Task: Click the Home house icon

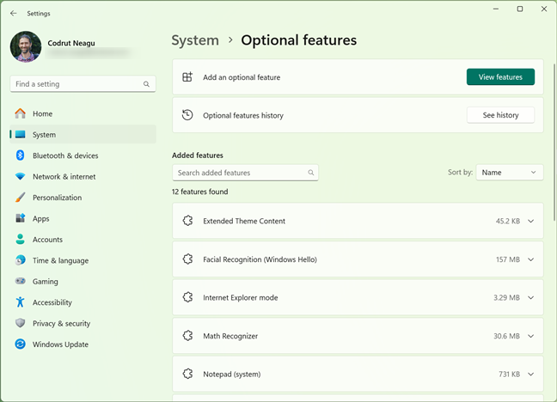Action: pos(21,113)
